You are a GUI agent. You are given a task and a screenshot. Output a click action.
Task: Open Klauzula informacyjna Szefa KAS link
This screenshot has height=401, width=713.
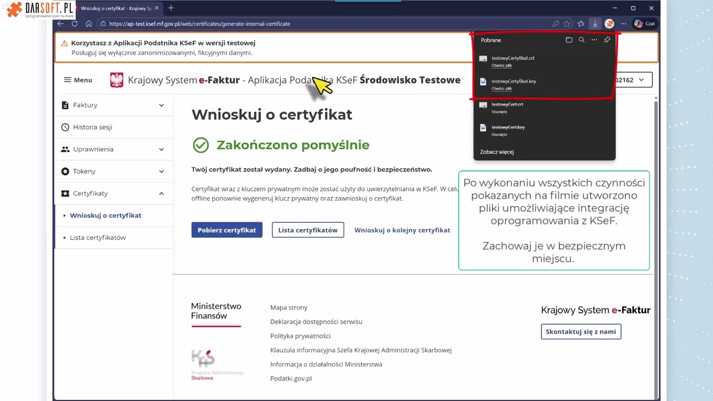tap(361, 350)
